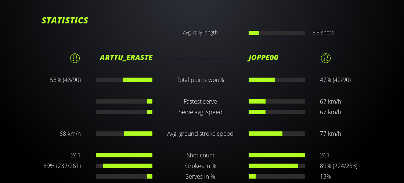Click JOPPE00's Fastest serve bar
This screenshot has height=183, width=404.
tap(277, 101)
